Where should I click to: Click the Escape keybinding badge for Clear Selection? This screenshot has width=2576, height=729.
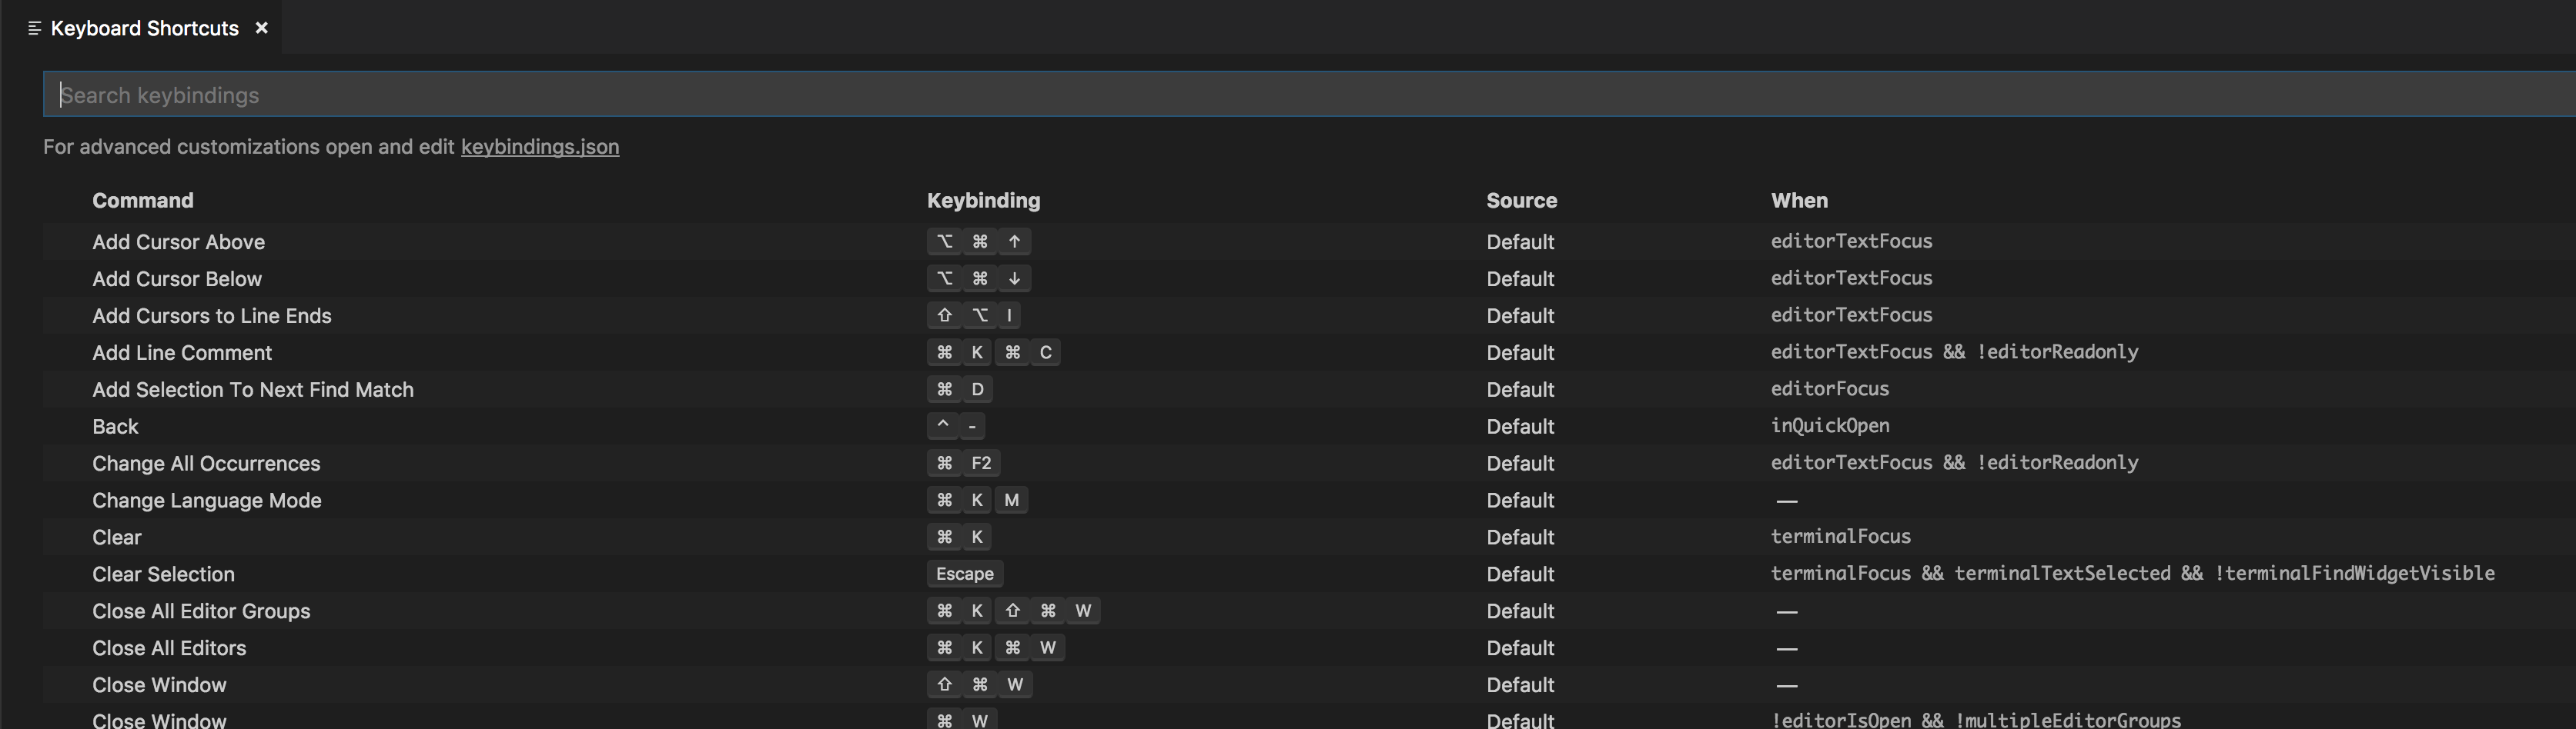point(964,574)
